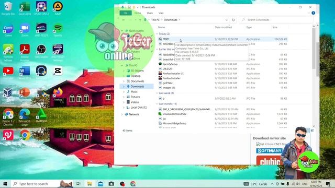
Task: Open Person 1 Chrome desktop shortcut
Action: pyautogui.click(x=8, y=117)
